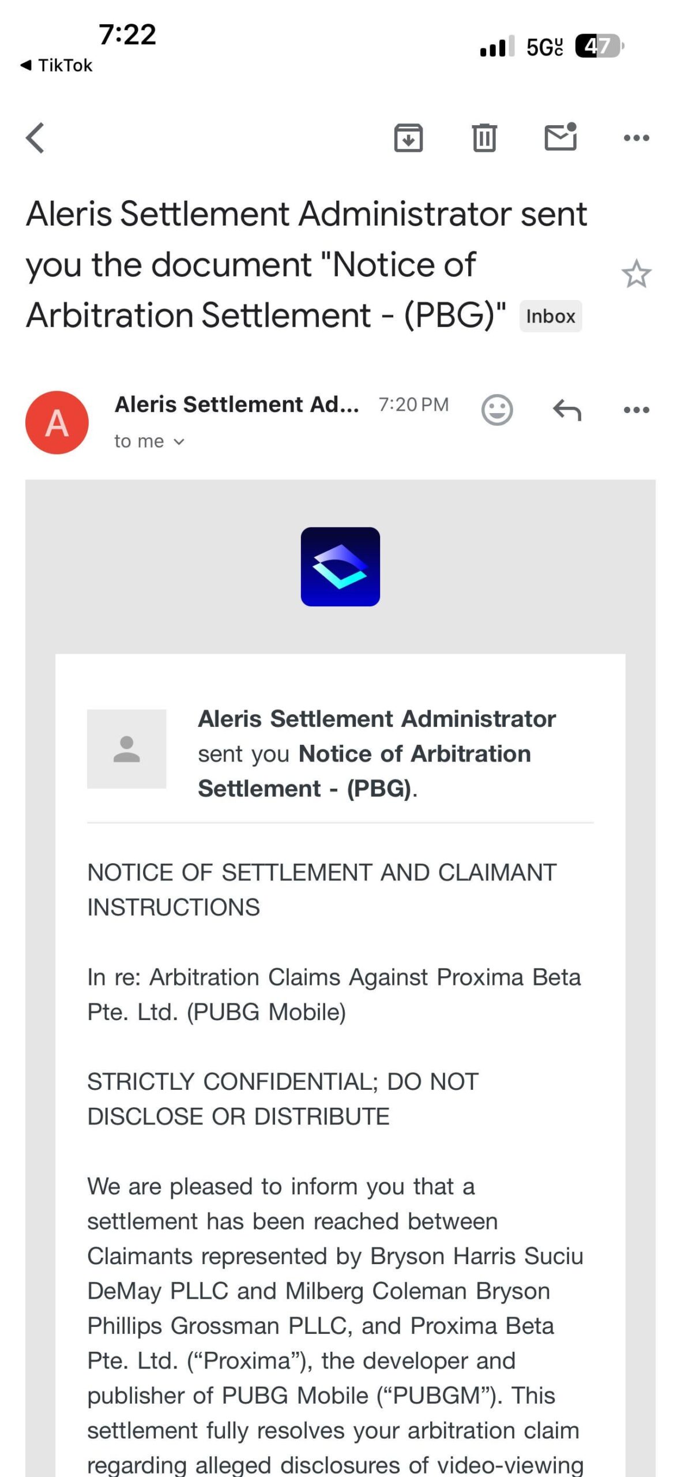Return to TikTok via the status bar breadcrumb

[57, 65]
